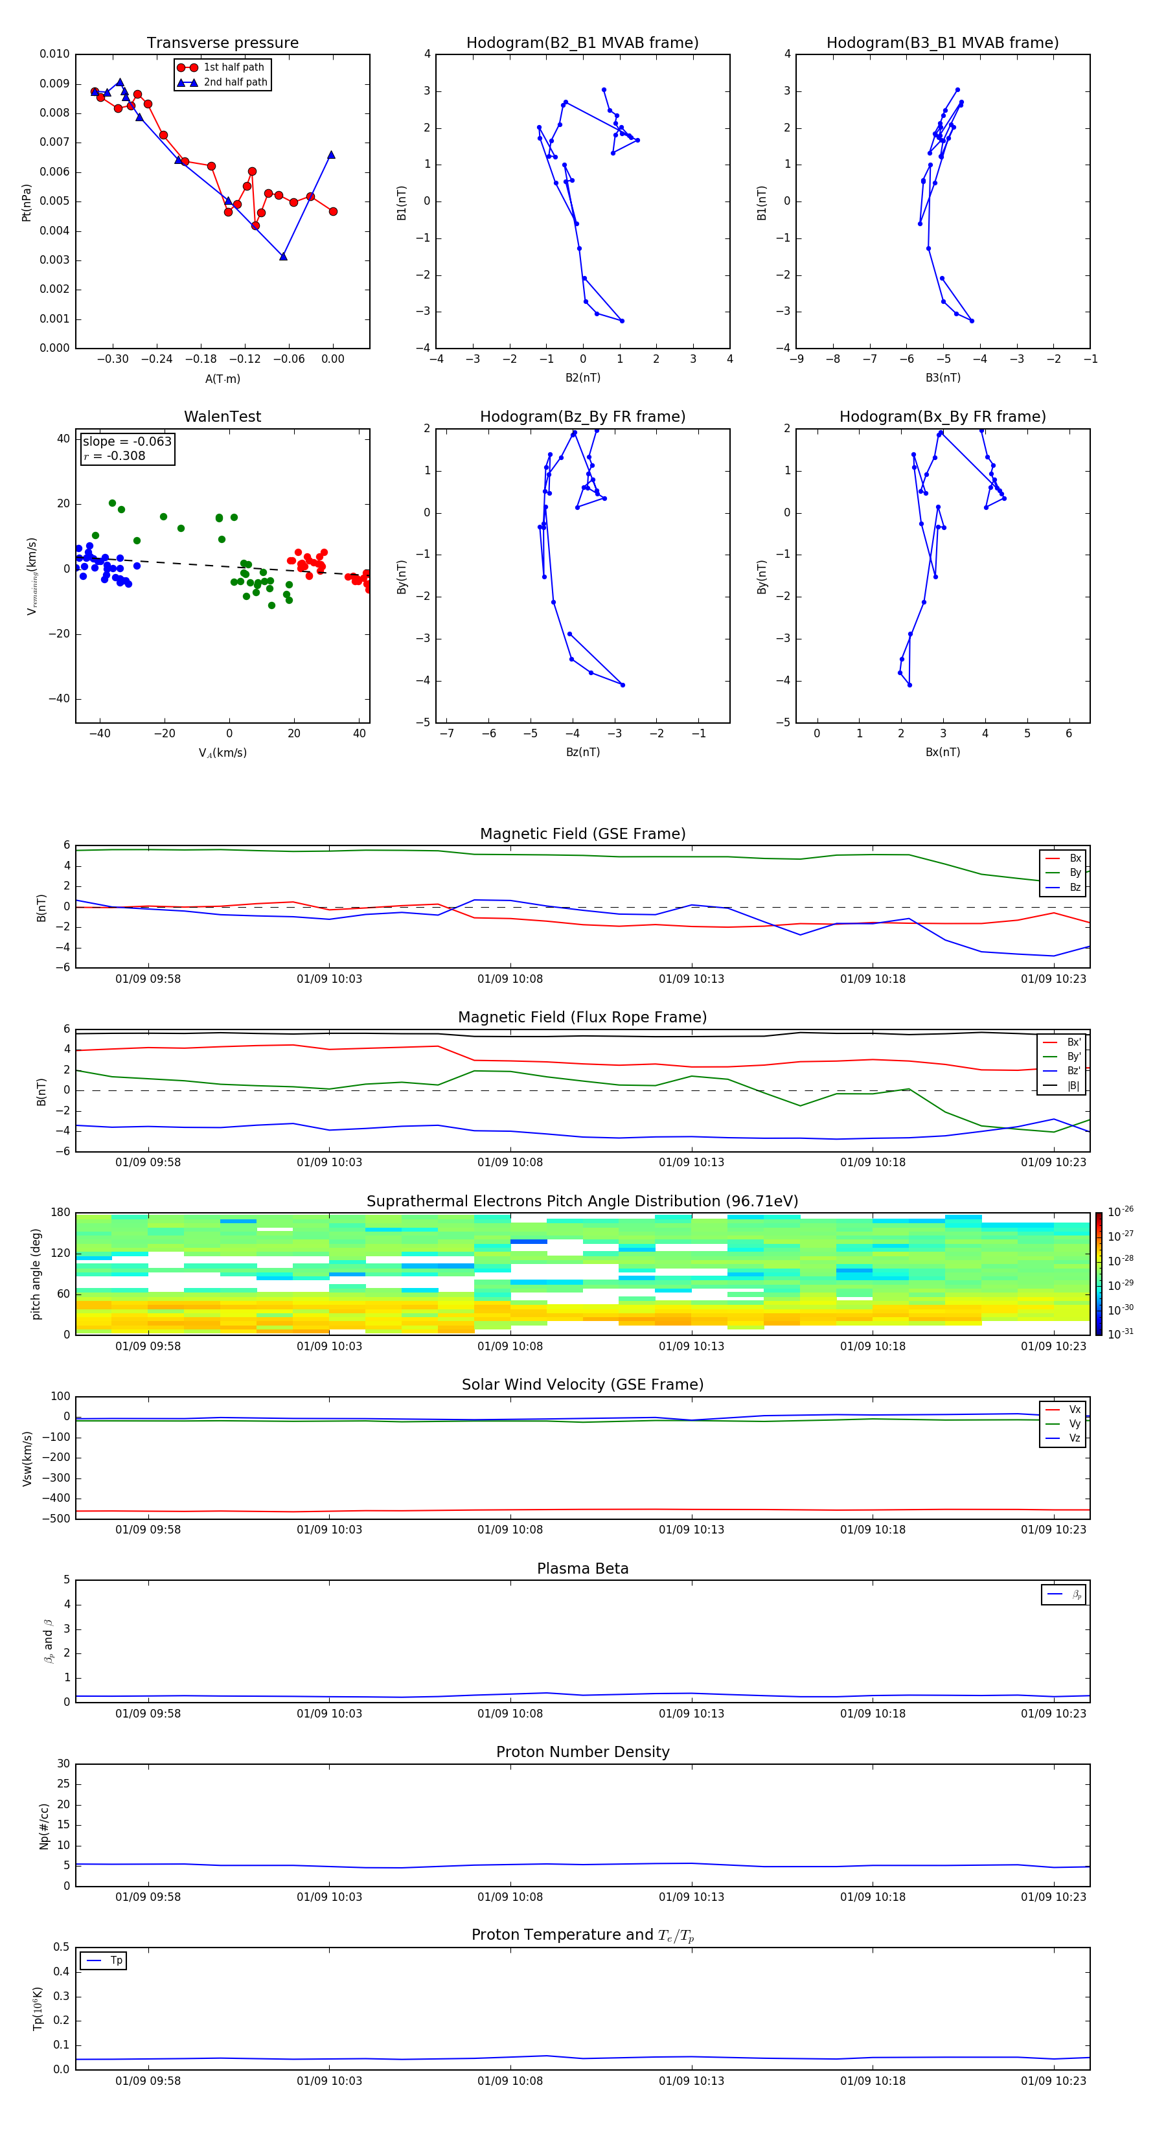
Task: Click the 'Vsw(km/s)' y-axis label
Action: click(27, 1458)
